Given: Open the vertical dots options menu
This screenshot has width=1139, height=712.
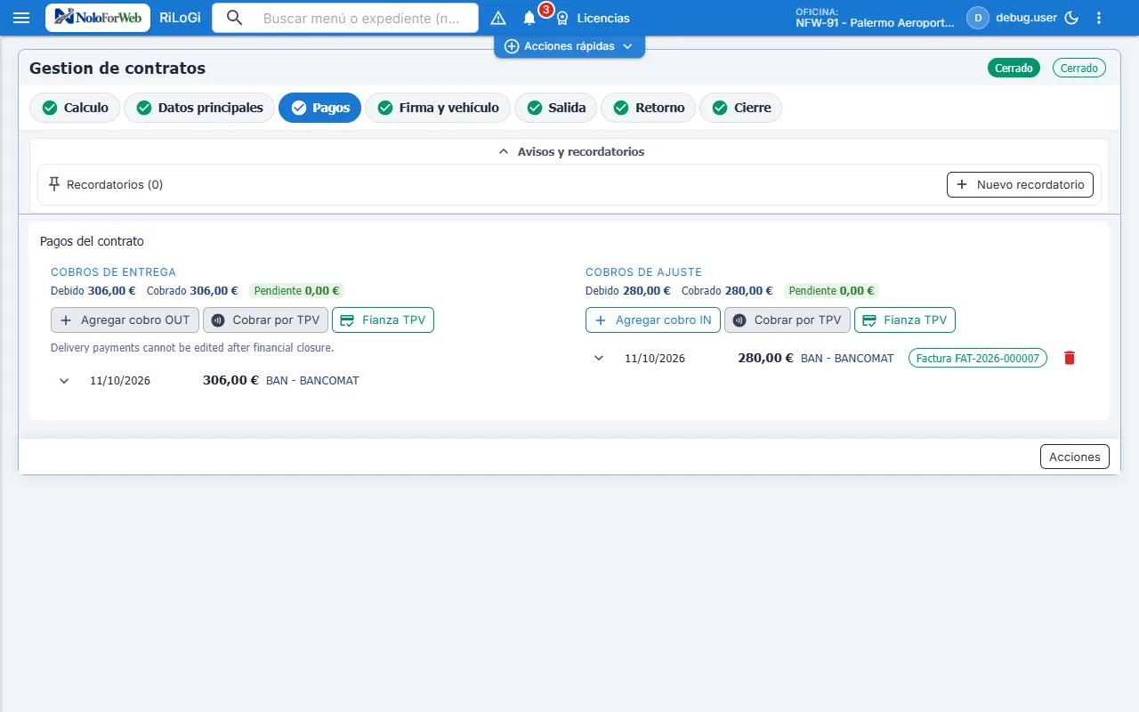Looking at the screenshot, I should point(1099,18).
